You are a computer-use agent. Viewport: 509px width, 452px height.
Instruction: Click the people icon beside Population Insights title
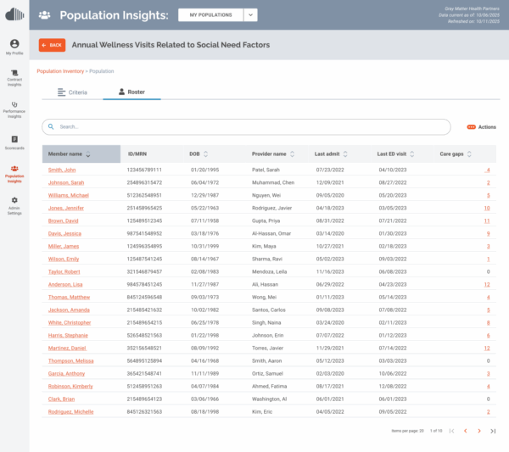(44, 15)
